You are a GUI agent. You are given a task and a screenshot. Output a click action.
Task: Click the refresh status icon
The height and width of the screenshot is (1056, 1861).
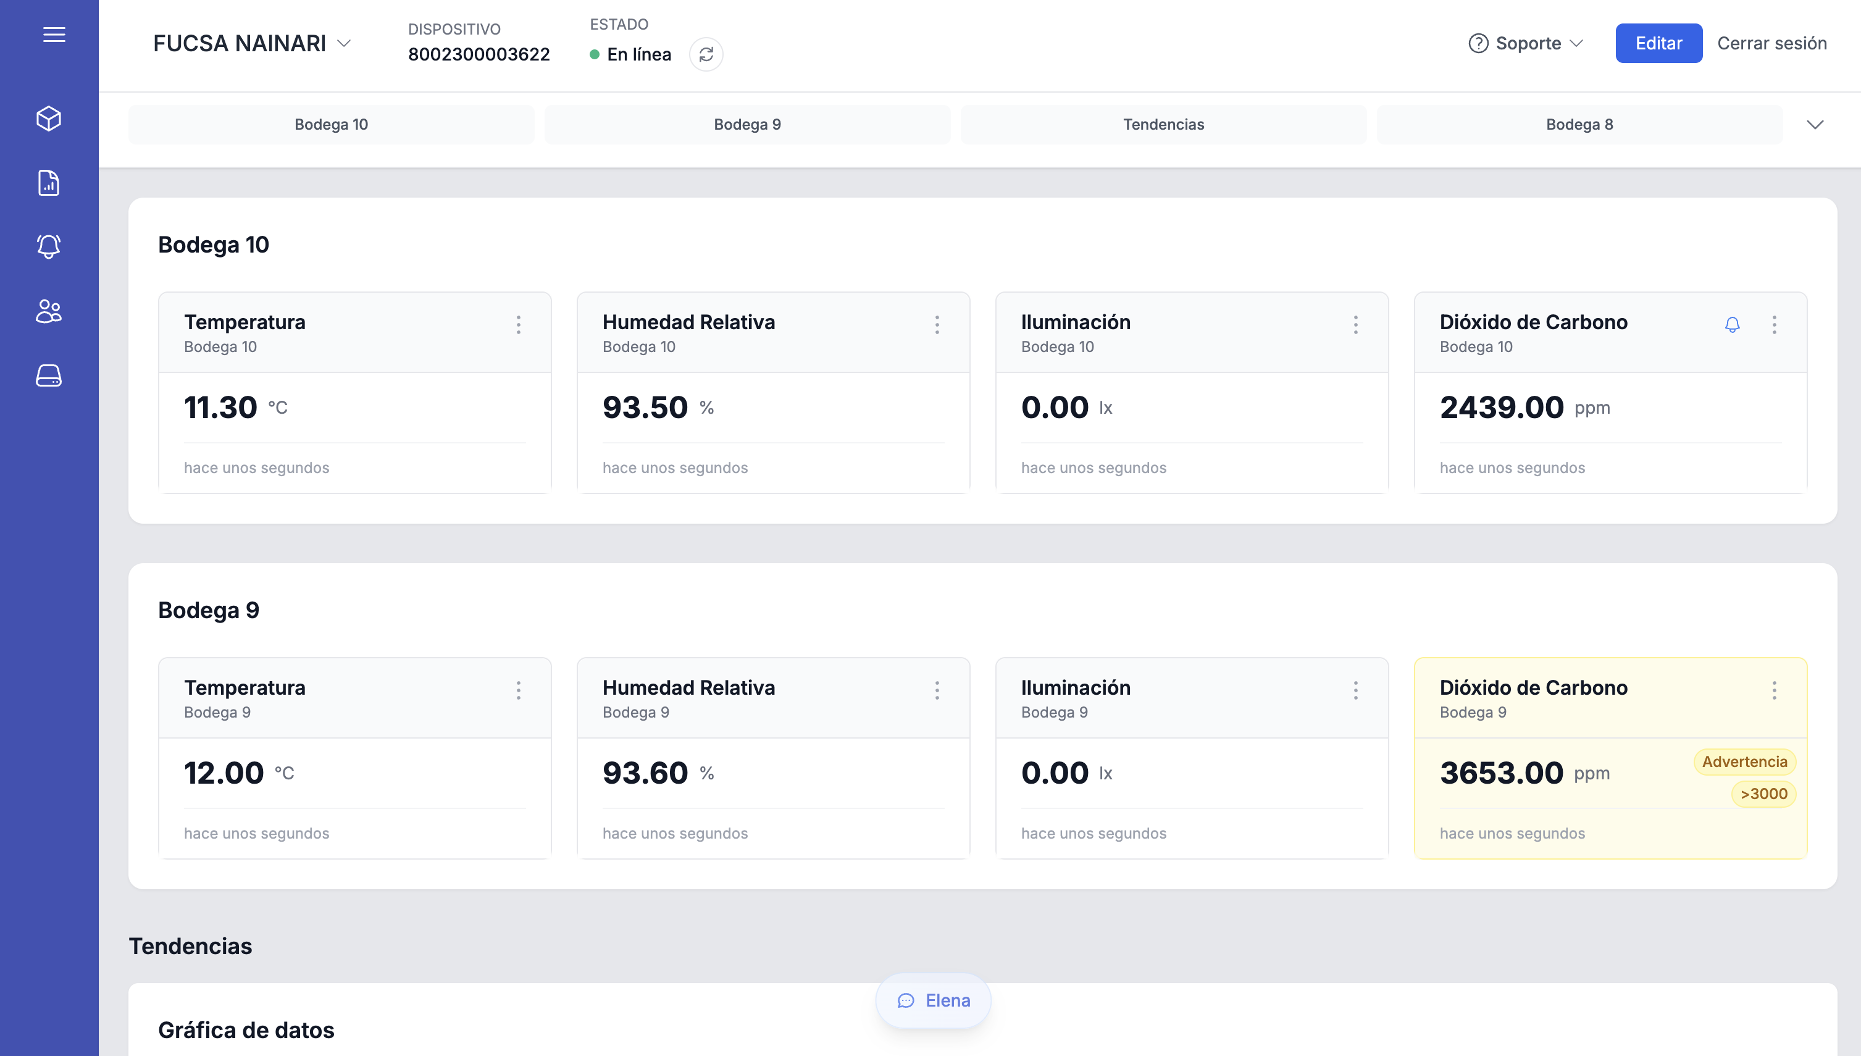tap(705, 54)
